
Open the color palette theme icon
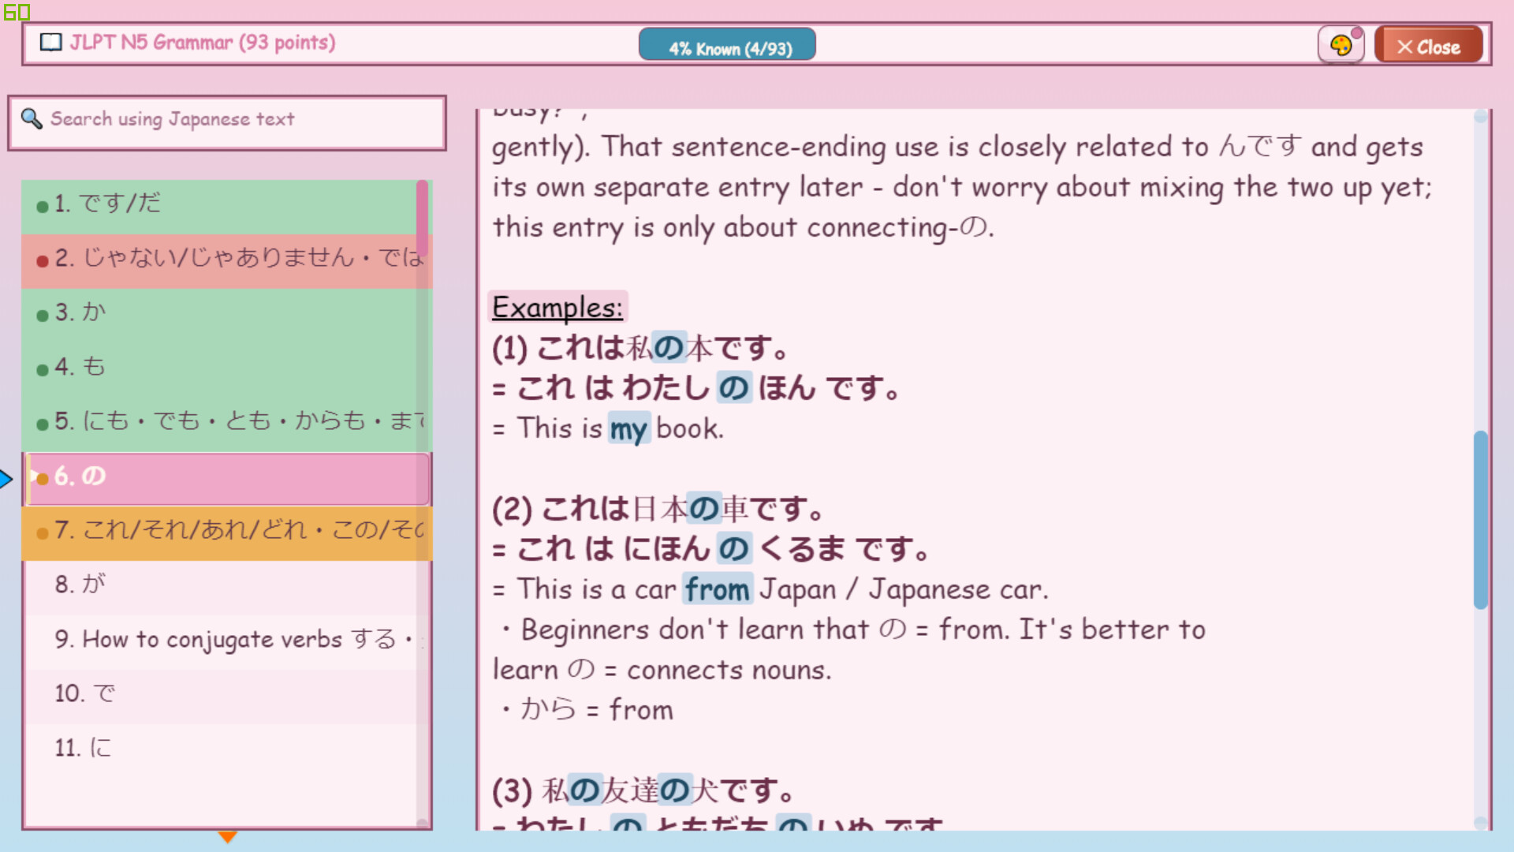pyautogui.click(x=1341, y=45)
